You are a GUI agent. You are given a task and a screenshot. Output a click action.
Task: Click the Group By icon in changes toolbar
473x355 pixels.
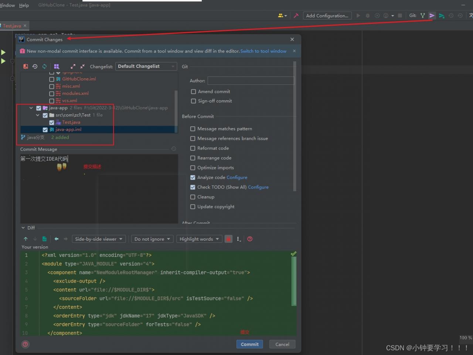57,66
